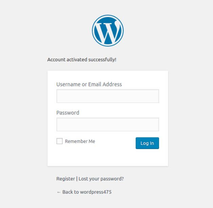Image resolution: width=213 pixels, height=208 pixels.
Task: Click the Account activated successfully message
Action: [82, 60]
